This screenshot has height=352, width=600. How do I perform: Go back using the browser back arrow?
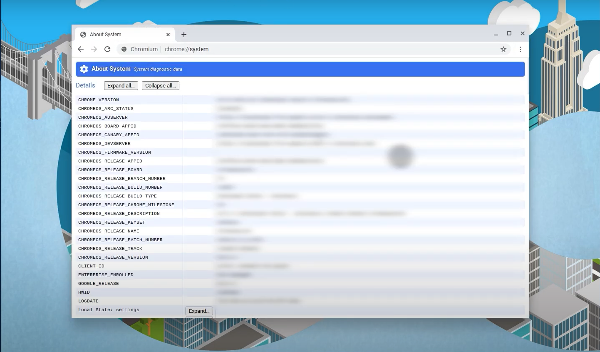[81, 49]
